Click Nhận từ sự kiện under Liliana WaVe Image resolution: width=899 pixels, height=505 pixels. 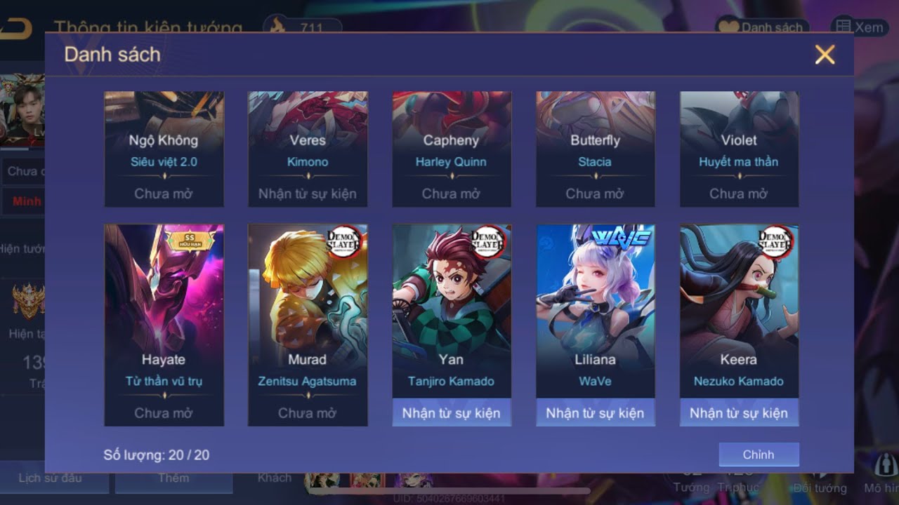pyautogui.click(x=596, y=412)
